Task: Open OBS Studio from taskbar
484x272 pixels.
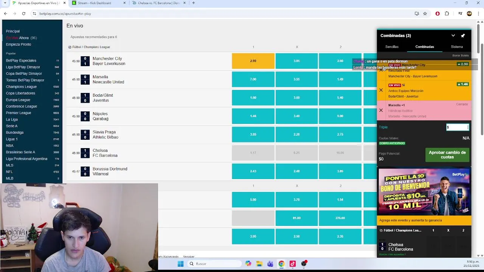Action: point(304,264)
